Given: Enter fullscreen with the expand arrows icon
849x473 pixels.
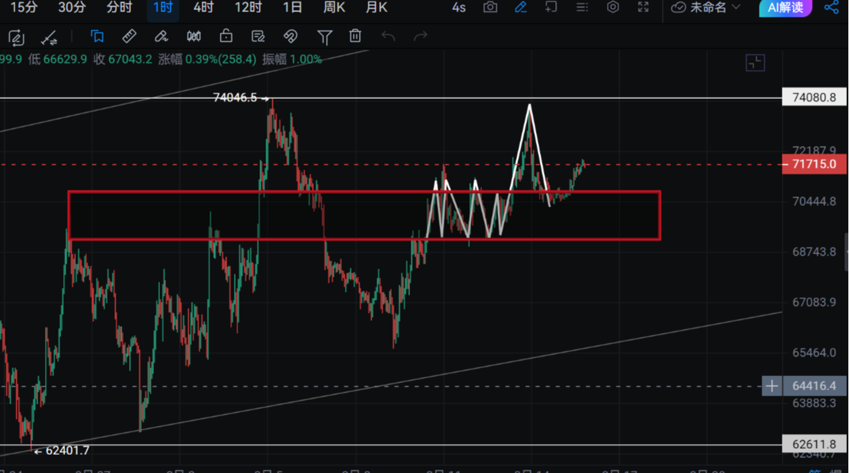Looking at the screenshot, I should point(643,7).
